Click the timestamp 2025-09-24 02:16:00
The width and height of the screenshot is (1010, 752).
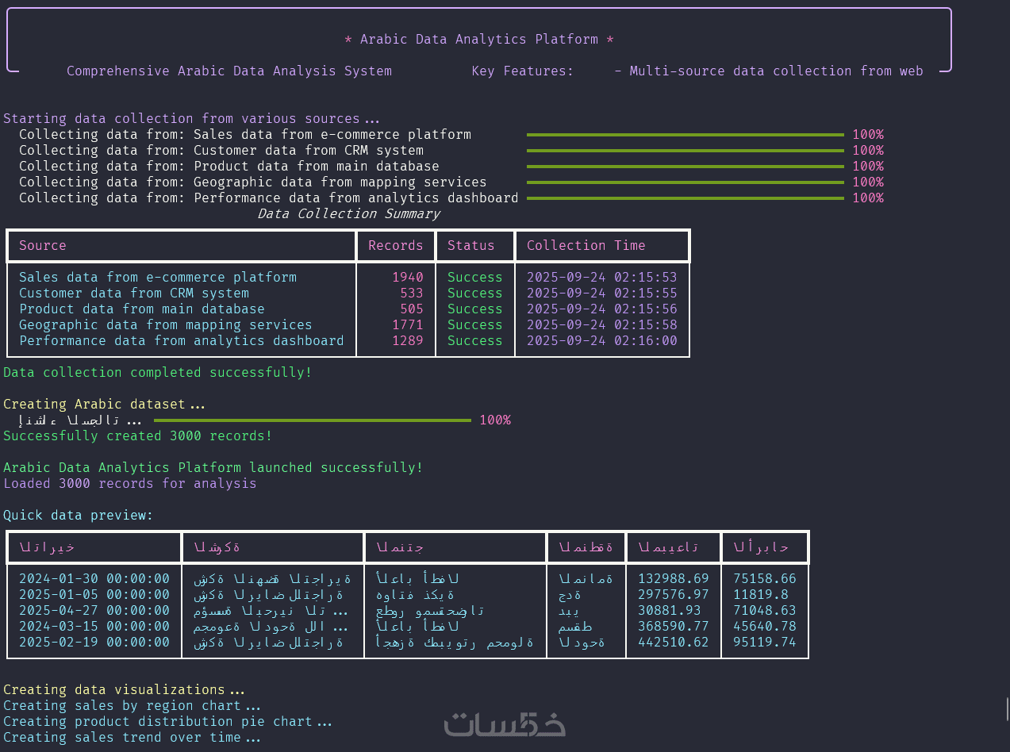(x=601, y=341)
